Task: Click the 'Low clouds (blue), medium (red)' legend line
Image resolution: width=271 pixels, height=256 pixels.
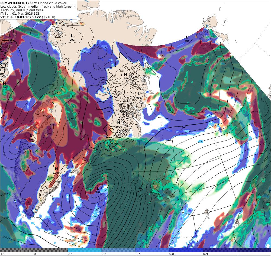Action: point(38,7)
